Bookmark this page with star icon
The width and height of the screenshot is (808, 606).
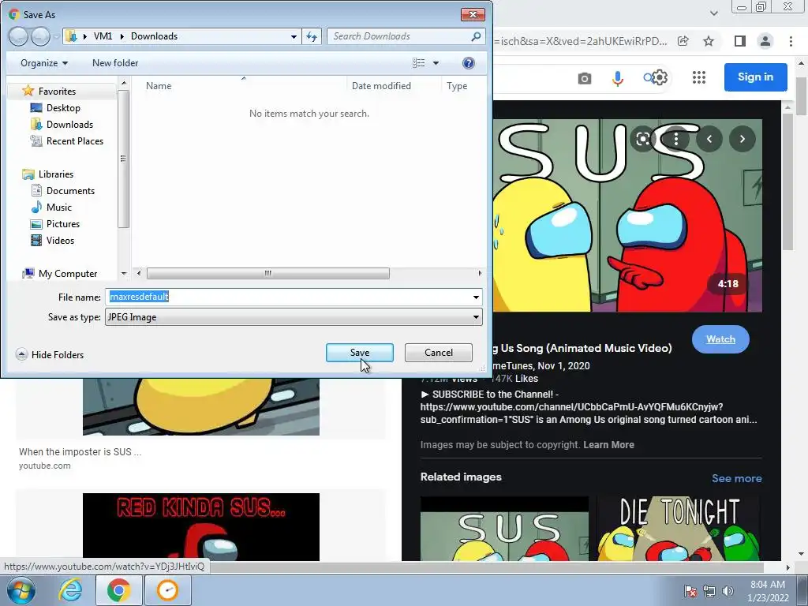[709, 41]
